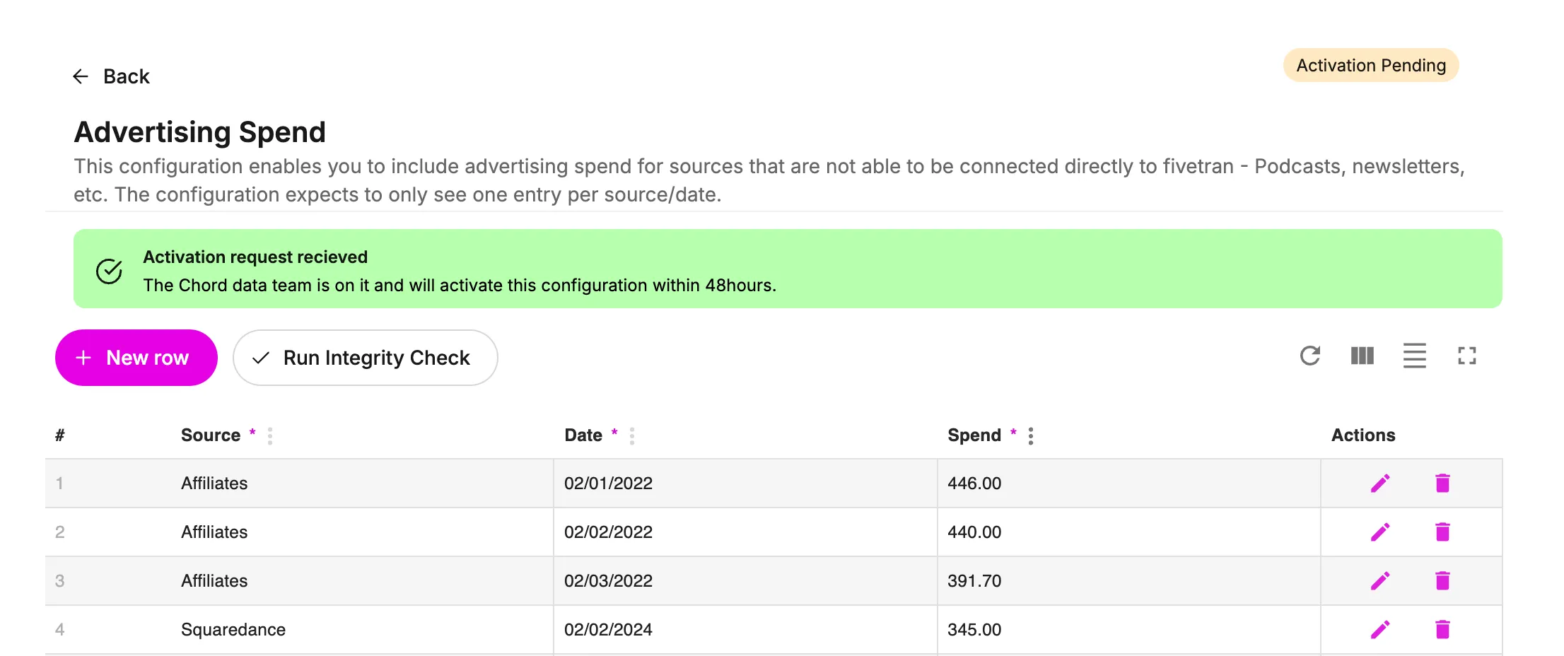Delete row 1 with spend 446.00
Screen dimensions: 1564x656
click(1443, 484)
